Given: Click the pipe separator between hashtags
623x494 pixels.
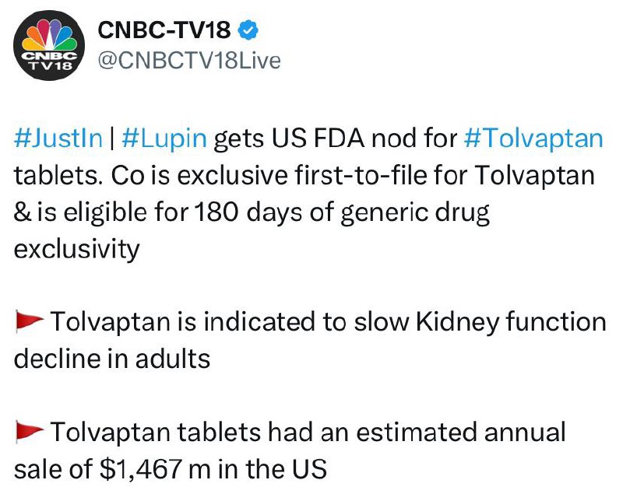Looking at the screenshot, I should 112,138.
